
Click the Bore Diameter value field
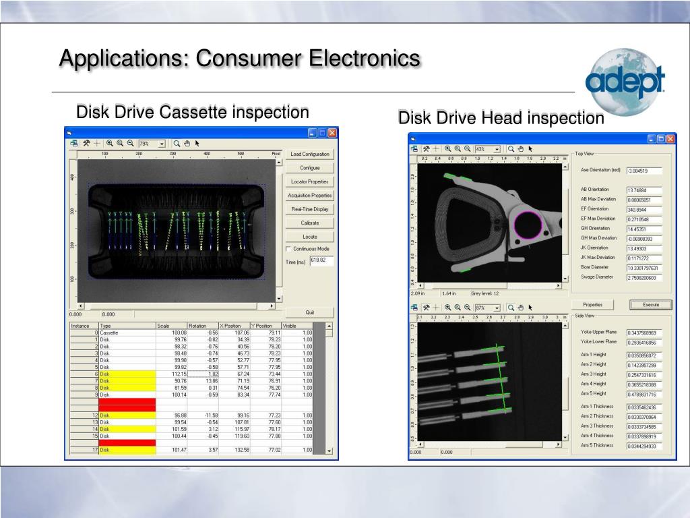[x=644, y=268]
